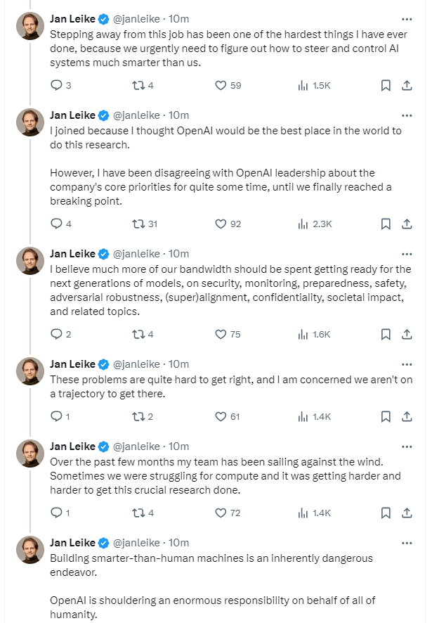The height and width of the screenshot is (623, 439).
Task: Click the verified badge on the third tweet
Action: click(103, 254)
